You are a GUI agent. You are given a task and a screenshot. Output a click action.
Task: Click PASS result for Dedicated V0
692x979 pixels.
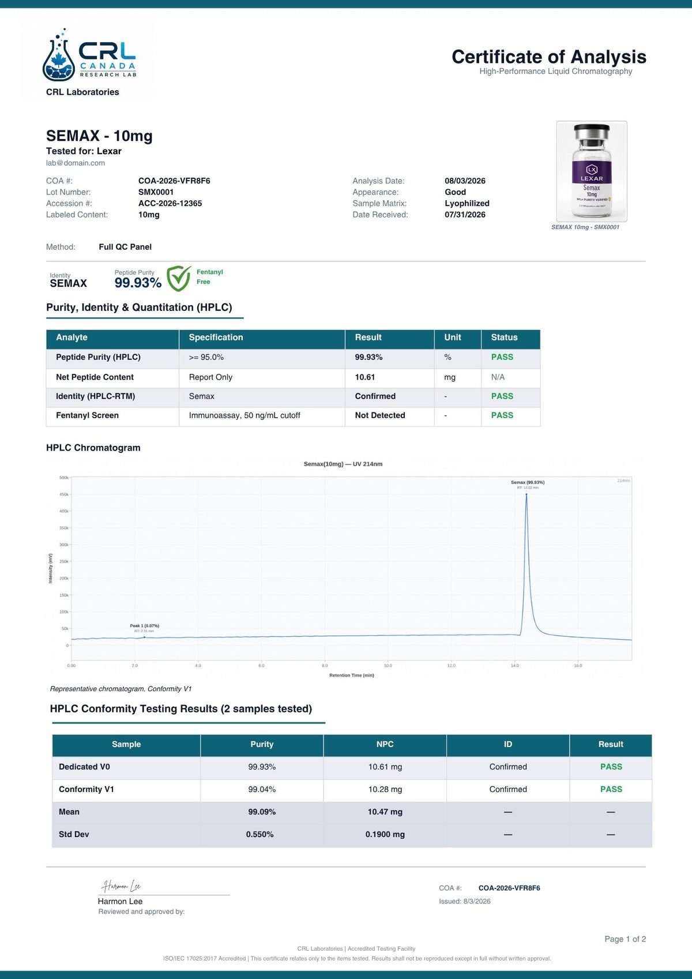[x=611, y=767]
